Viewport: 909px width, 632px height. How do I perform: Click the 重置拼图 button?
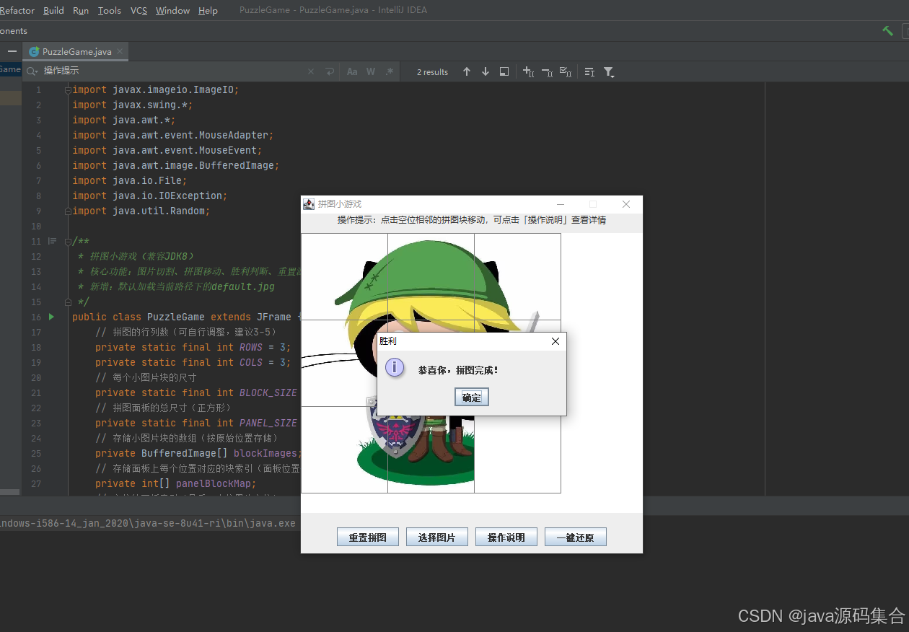point(368,537)
